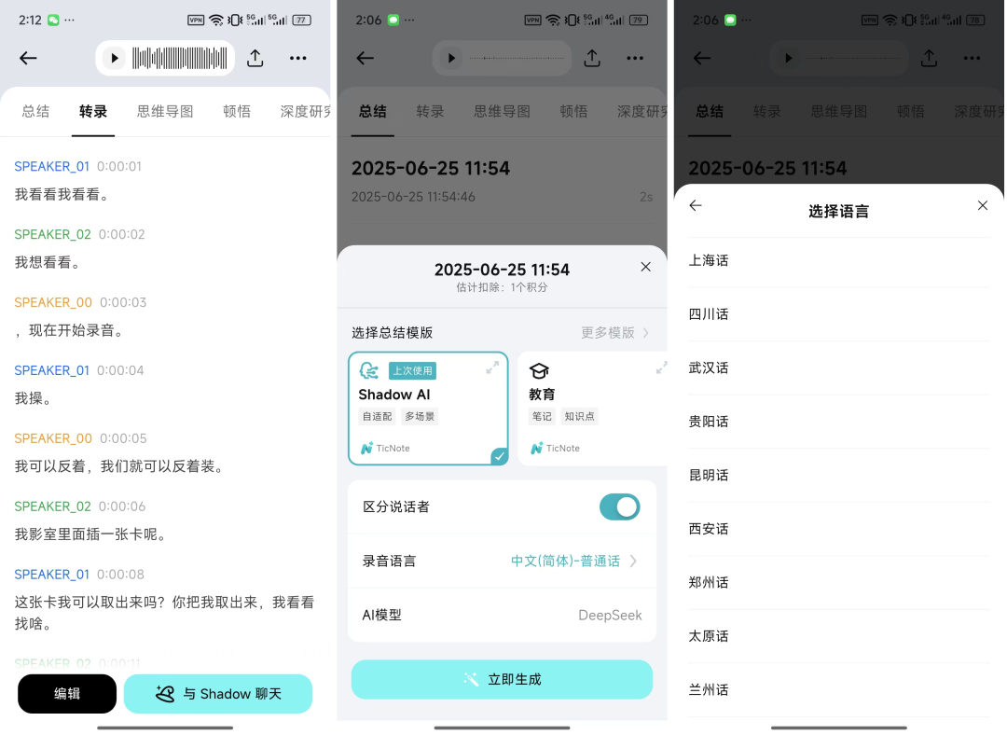Select the Shadow AI summary template card
Screen dimensions: 1007x735
[428, 409]
